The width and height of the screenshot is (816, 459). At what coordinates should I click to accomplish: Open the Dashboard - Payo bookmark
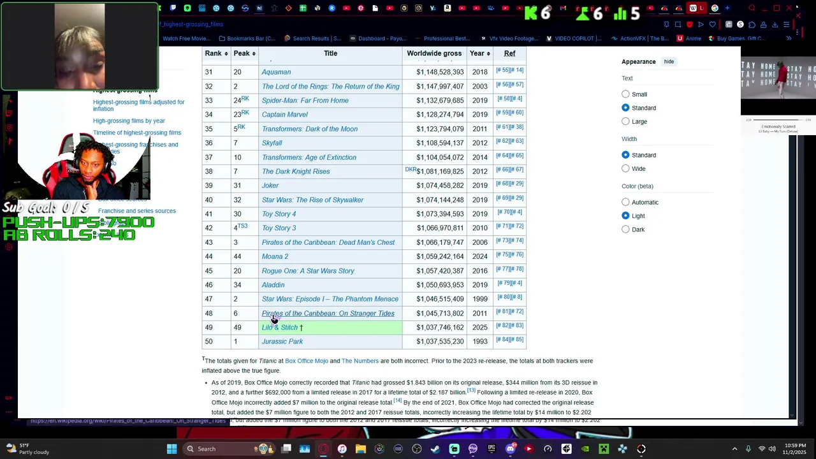[x=377, y=38]
